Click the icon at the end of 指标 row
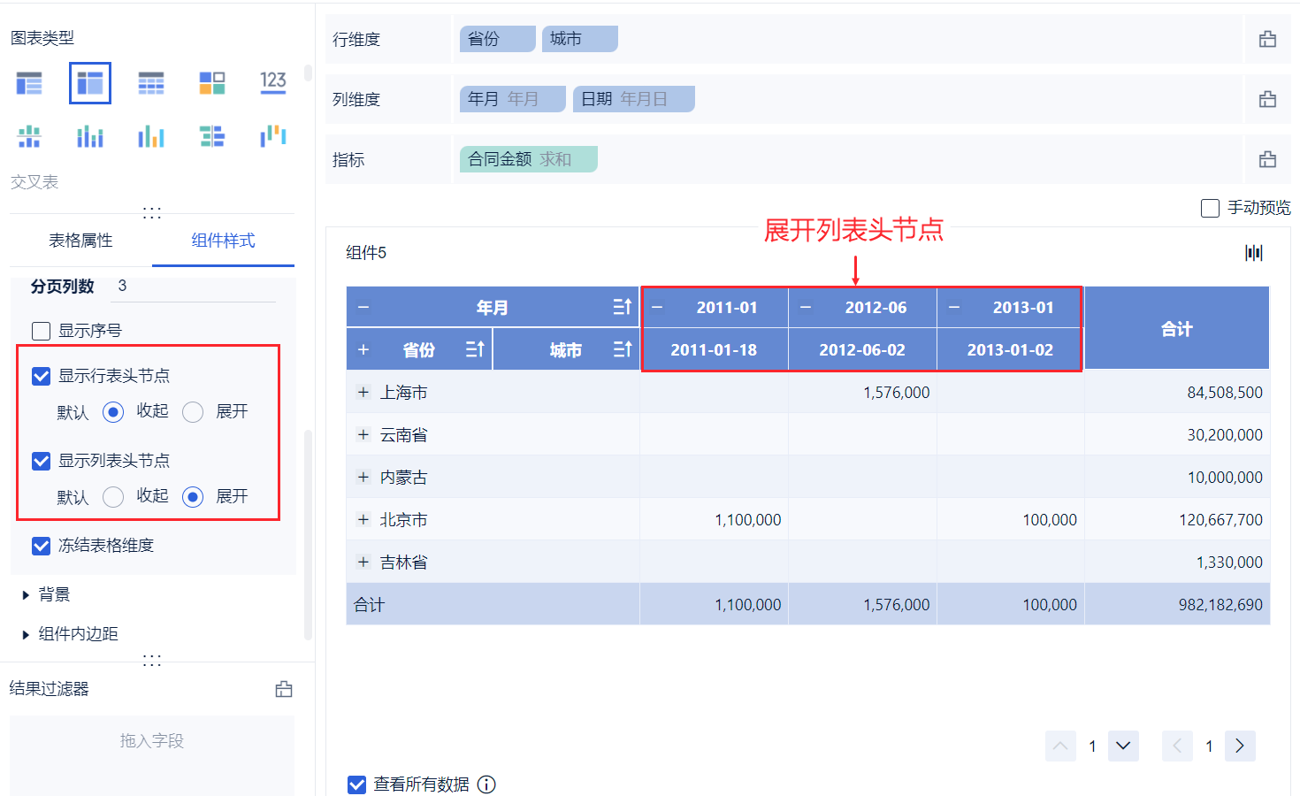 tap(1267, 159)
